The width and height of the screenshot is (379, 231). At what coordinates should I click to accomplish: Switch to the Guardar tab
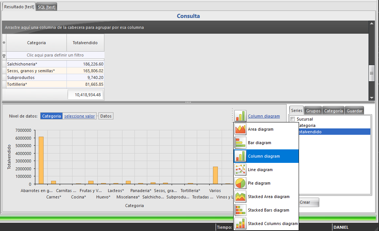pyautogui.click(x=355, y=111)
